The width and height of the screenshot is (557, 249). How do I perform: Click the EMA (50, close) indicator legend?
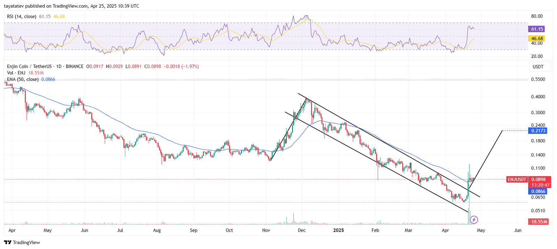click(x=23, y=79)
